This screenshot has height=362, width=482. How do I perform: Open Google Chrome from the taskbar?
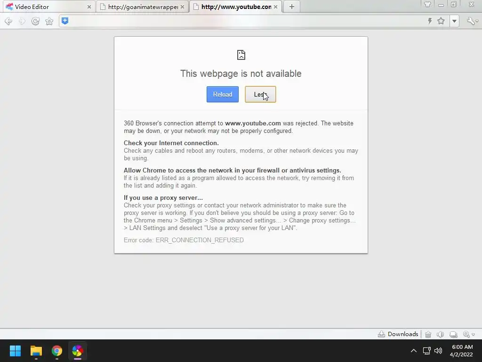(57, 351)
